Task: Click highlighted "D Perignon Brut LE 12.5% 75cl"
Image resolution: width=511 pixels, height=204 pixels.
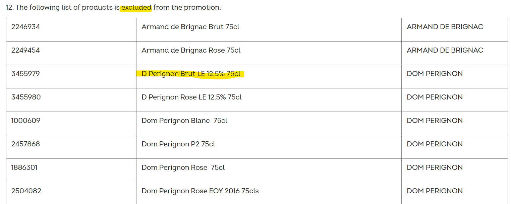Action: [x=191, y=74]
